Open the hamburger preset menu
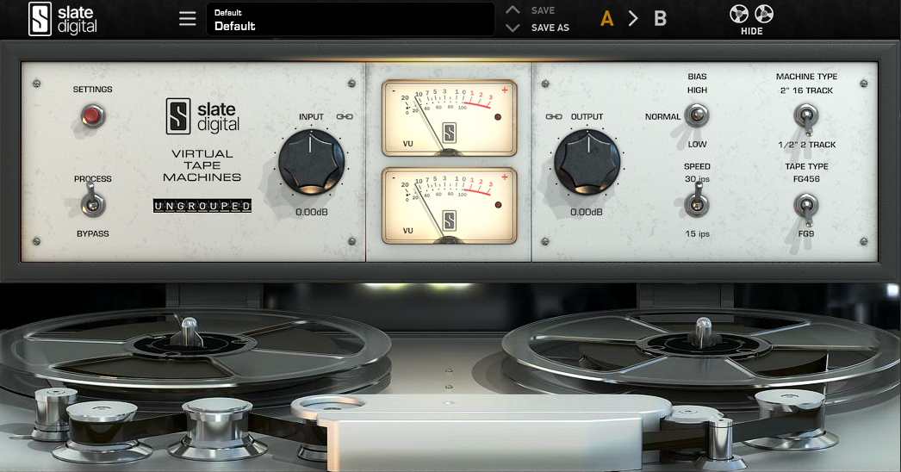Viewport: 901px width, 472px height. coord(187,18)
